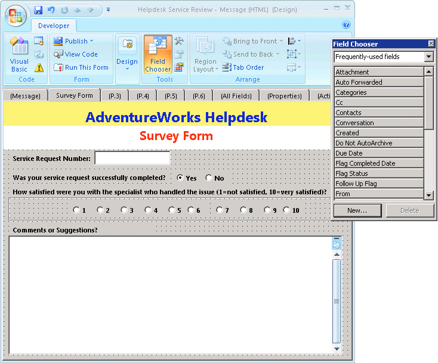This screenshot has height=363, width=438.
Task: Select Yes radio button
Action: tap(180, 178)
